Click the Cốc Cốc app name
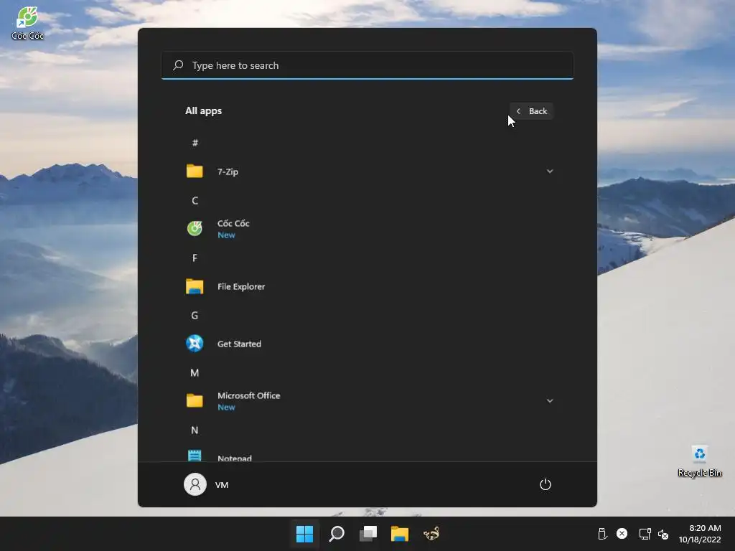The width and height of the screenshot is (735, 551). (233, 223)
